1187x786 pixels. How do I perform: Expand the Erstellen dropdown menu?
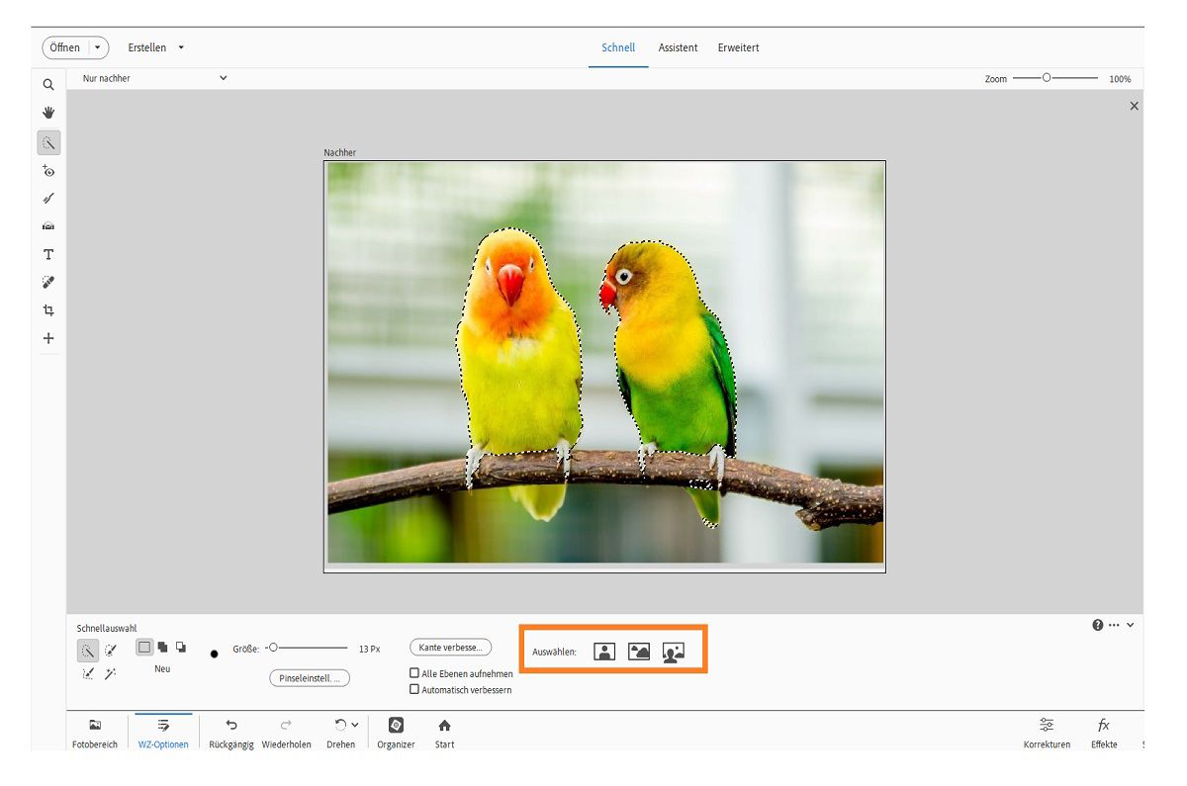point(156,47)
